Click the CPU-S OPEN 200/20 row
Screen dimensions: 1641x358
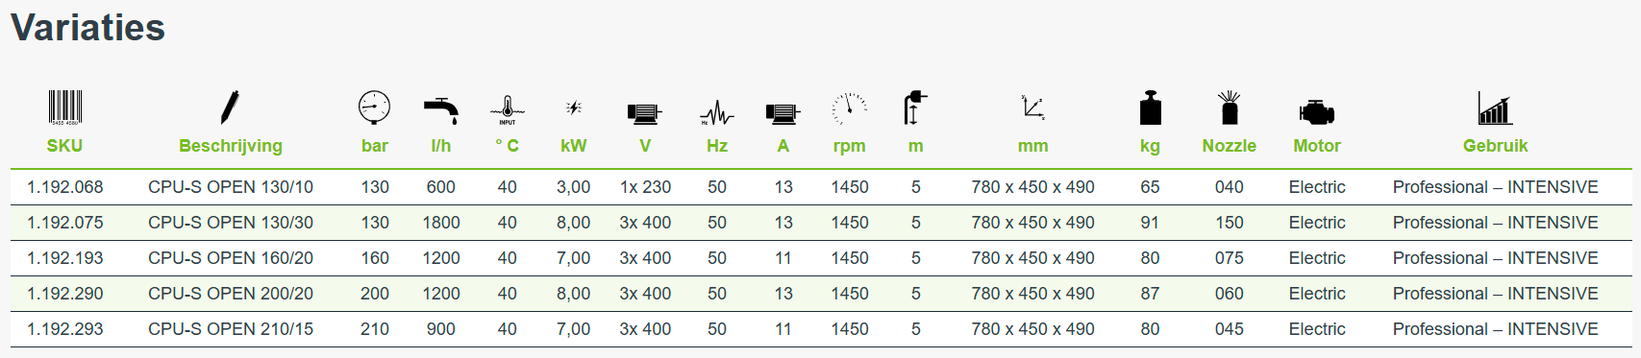pyautogui.click(x=821, y=294)
